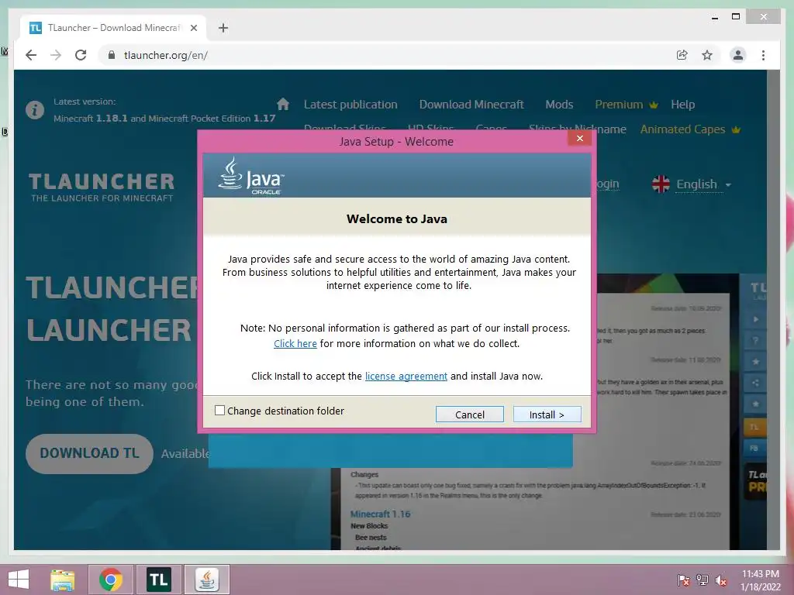Open the TL app in the taskbar
Viewport: 794px width, 595px height.
(158, 580)
